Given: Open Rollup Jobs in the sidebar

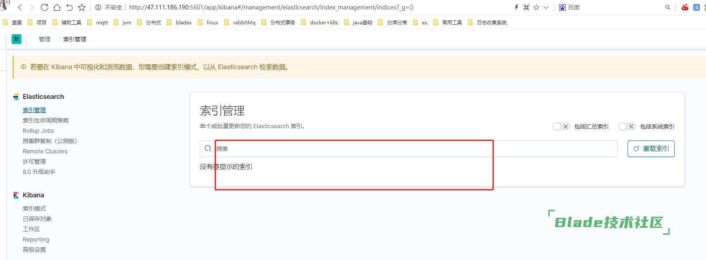Looking at the screenshot, I should (x=38, y=131).
